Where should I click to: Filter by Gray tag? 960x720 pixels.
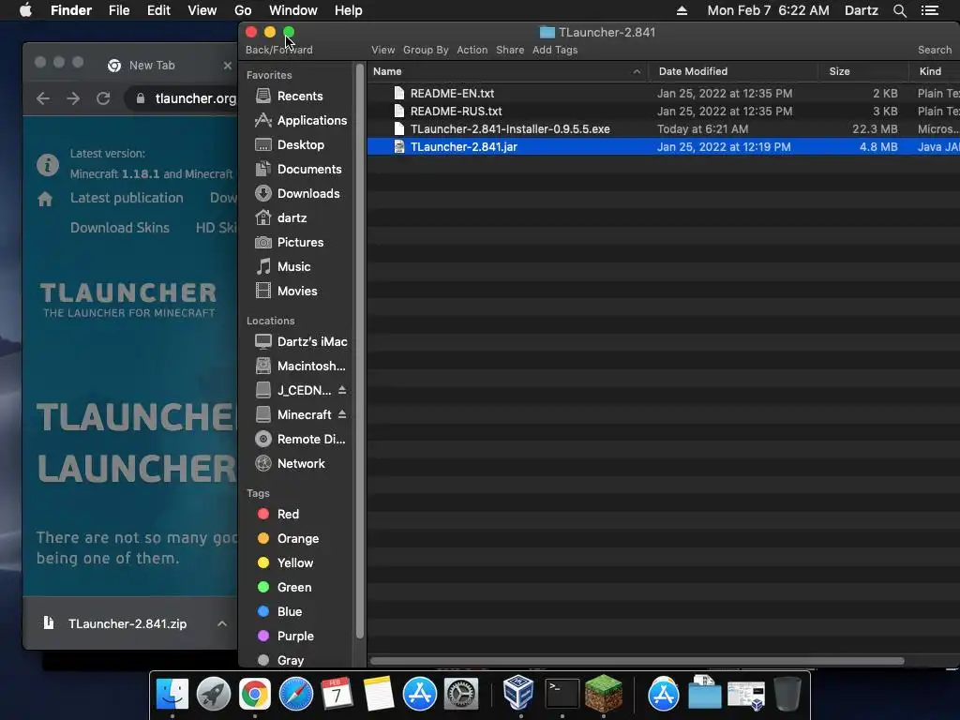(x=281, y=661)
